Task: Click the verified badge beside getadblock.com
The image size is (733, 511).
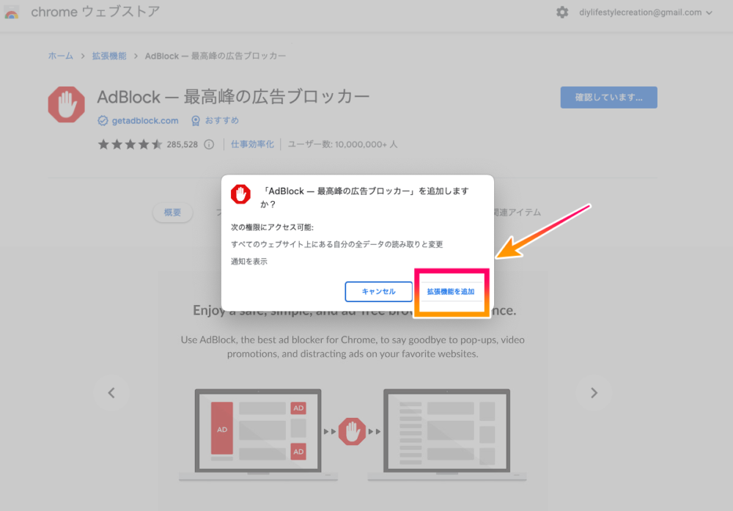Action: pos(103,121)
